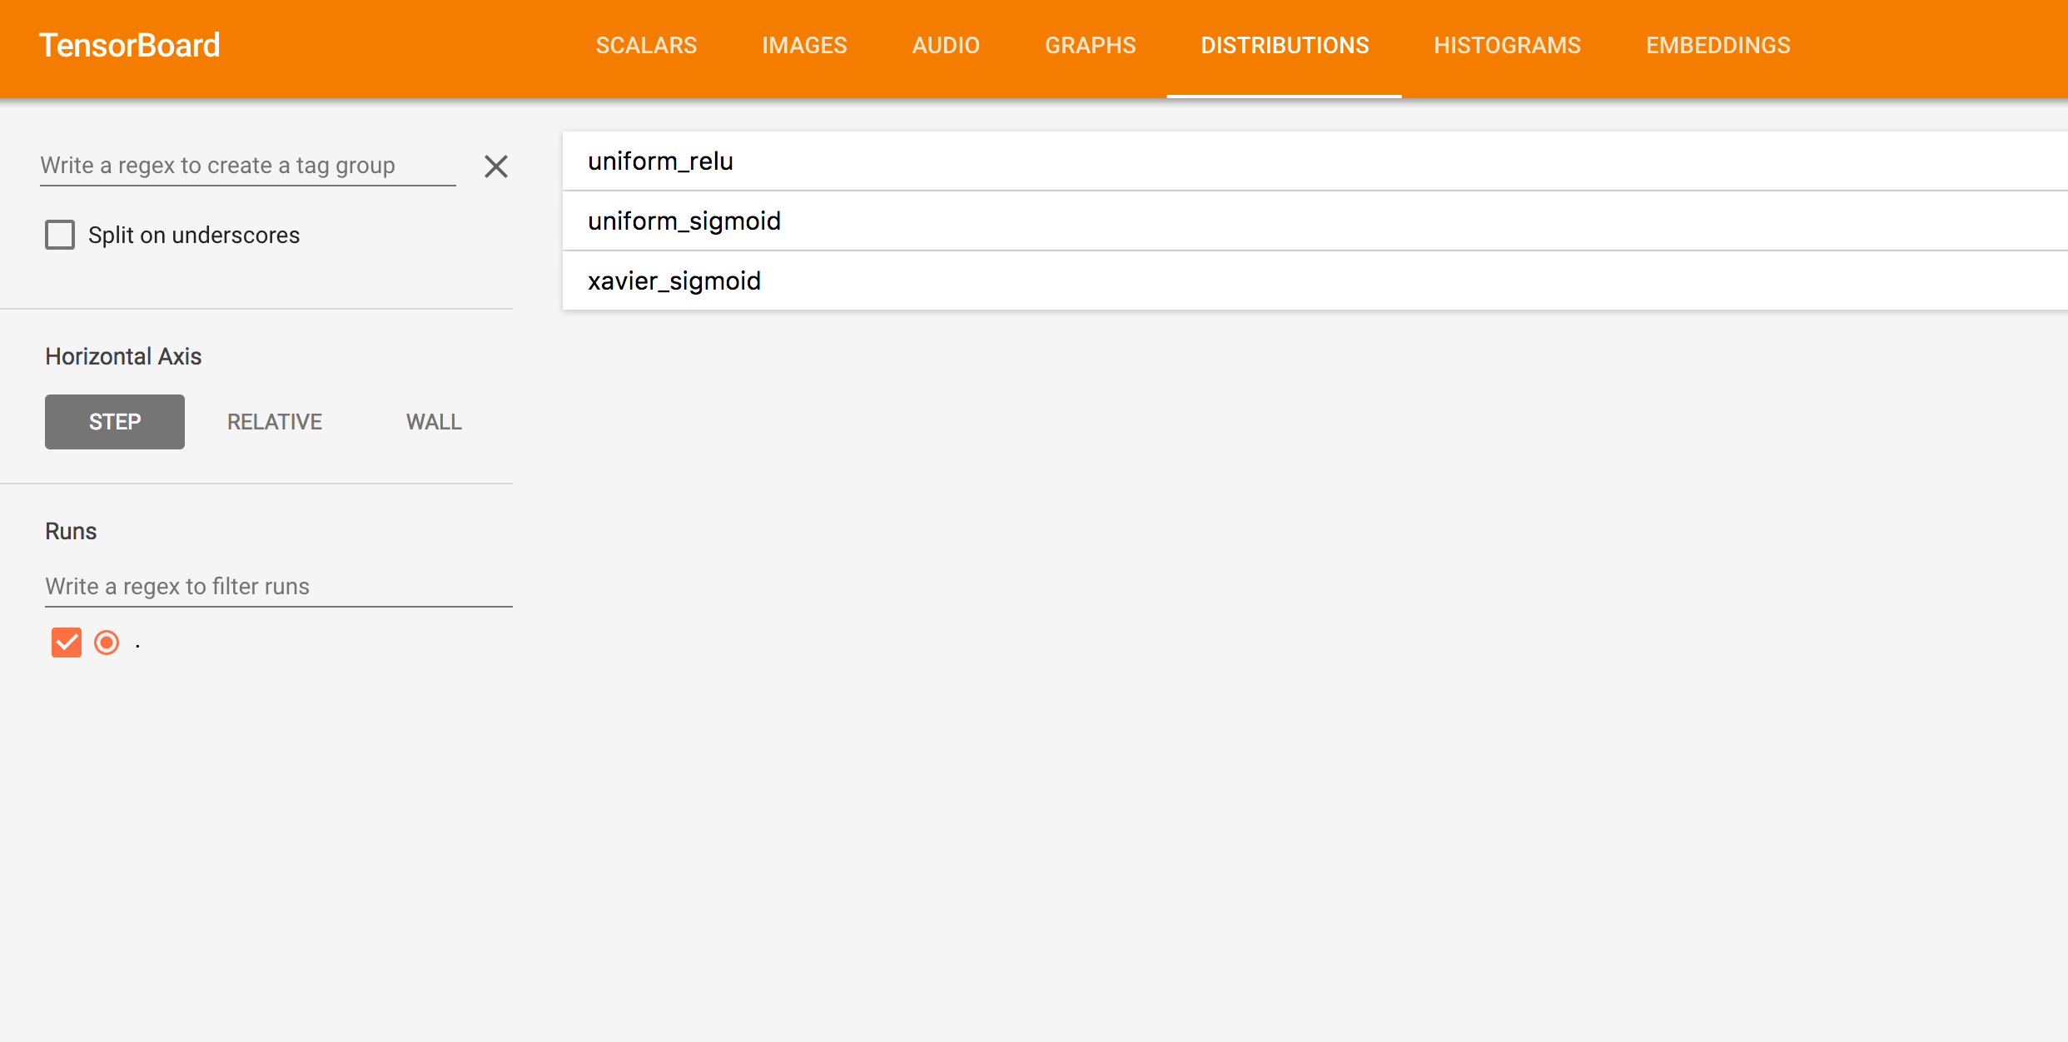
Task: Click the filter runs regex field
Action: click(x=278, y=587)
